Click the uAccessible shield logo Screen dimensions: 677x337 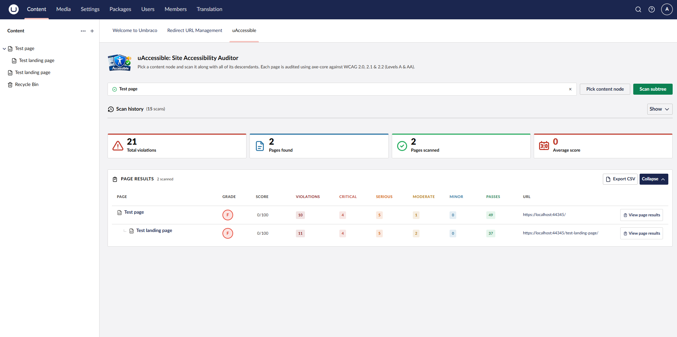tap(119, 63)
